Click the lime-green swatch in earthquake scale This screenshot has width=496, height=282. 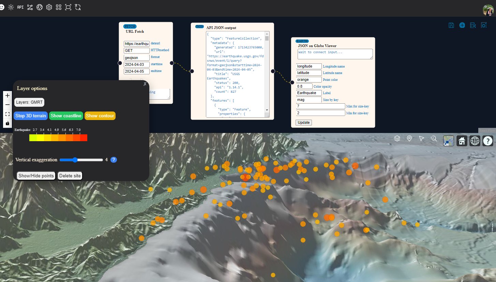click(x=33, y=138)
